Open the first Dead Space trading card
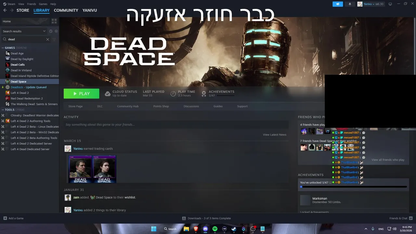The height and width of the screenshot is (234, 416). [x=81, y=169]
